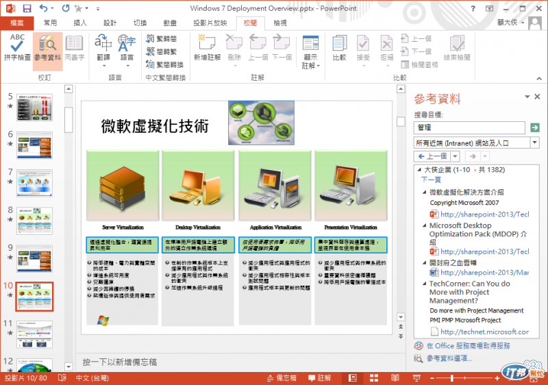Switch to Reading view in status bar
This screenshot has width=548, height=385.
point(395,378)
